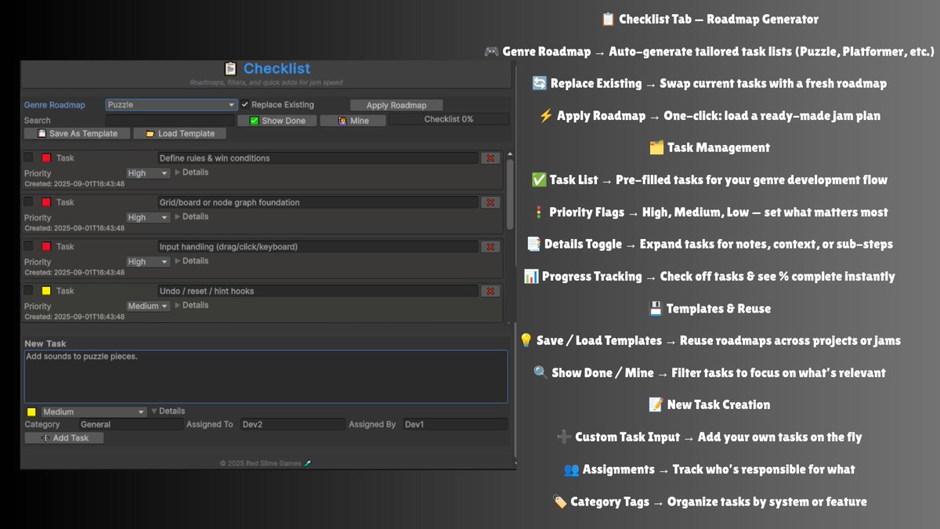Viewport: 940px width, 529px height.
Task: Click red priority swatch of 'Define rules & win conditions'
Action: tap(45, 158)
